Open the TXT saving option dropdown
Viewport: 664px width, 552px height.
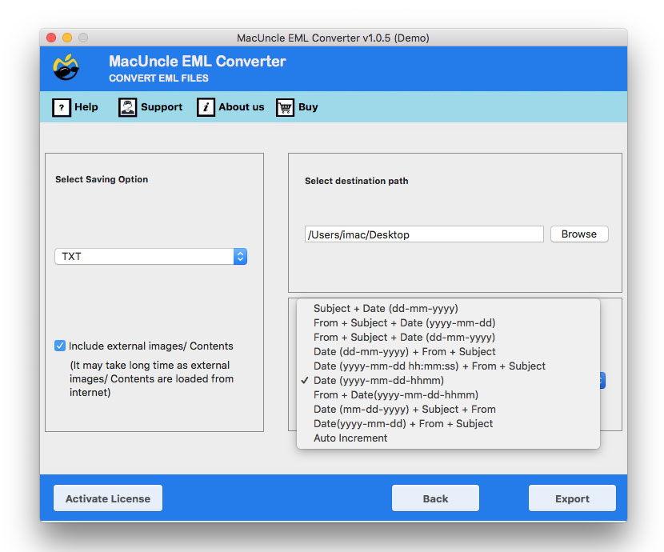(x=150, y=256)
